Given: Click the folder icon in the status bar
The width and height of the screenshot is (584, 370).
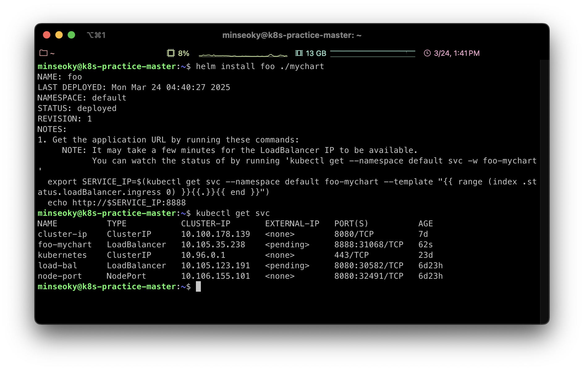Looking at the screenshot, I should (44, 53).
